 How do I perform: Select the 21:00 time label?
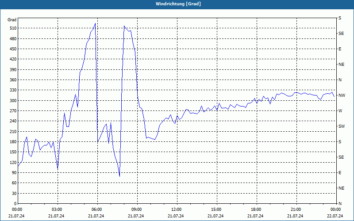[x=295, y=210]
